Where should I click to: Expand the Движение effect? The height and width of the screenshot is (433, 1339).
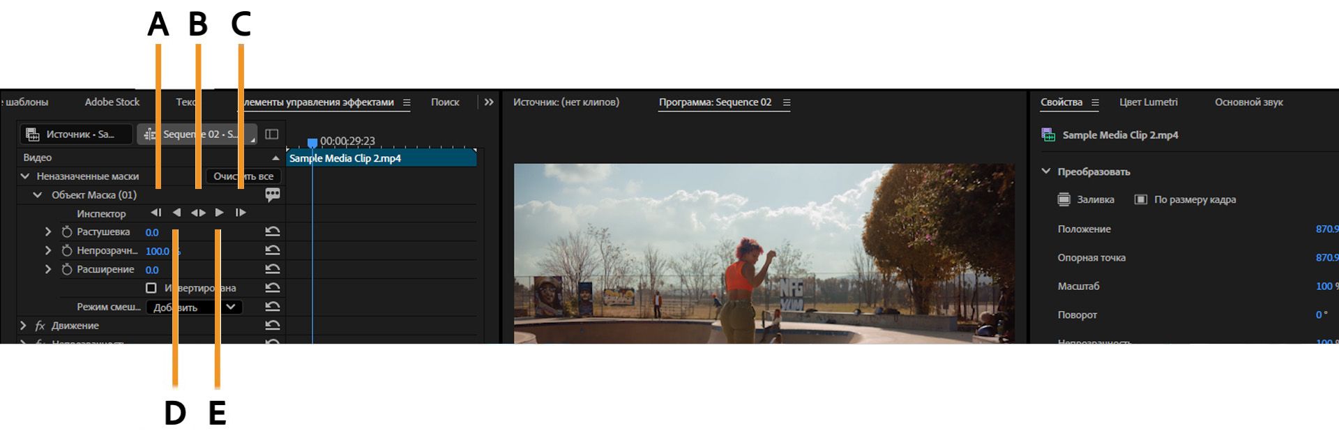pos(23,326)
